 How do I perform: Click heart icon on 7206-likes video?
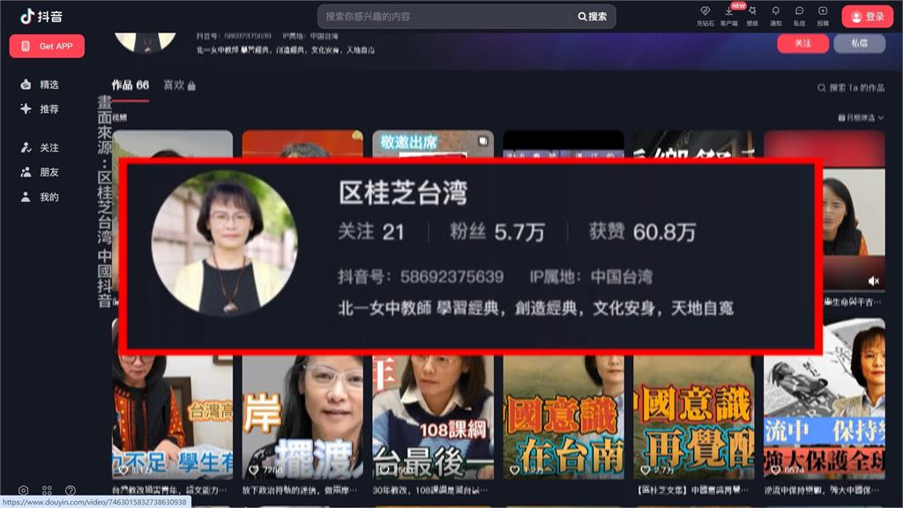[x=253, y=470]
